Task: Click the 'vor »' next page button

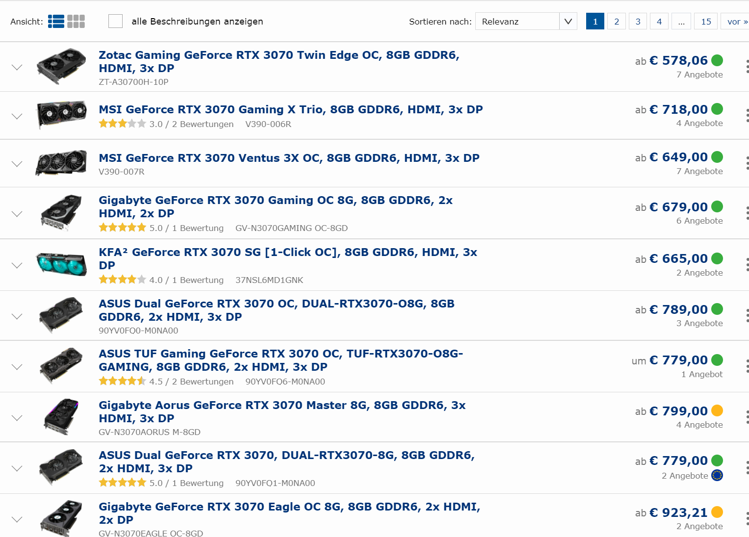Action: pos(736,22)
